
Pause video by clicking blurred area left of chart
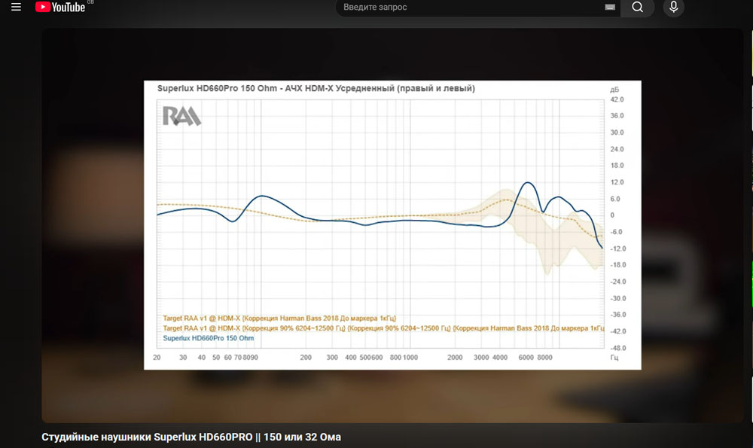90,226
